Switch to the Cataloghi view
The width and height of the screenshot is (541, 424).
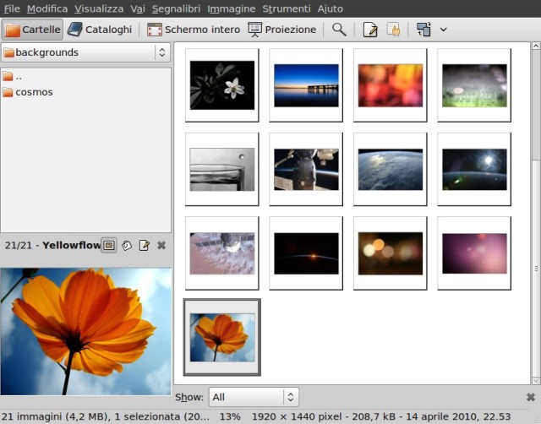(101, 30)
